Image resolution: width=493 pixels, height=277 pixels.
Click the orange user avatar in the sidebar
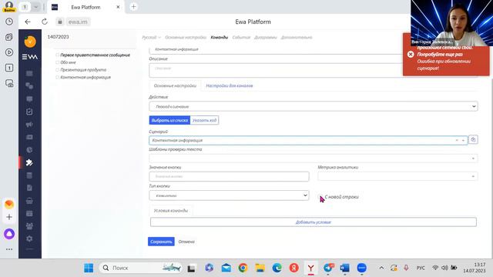tap(30, 42)
